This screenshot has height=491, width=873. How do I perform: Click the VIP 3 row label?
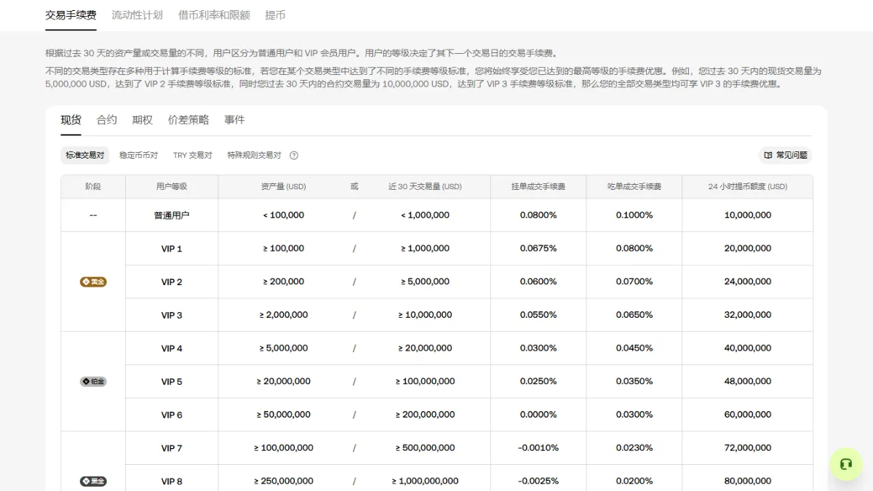pos(172,315)
